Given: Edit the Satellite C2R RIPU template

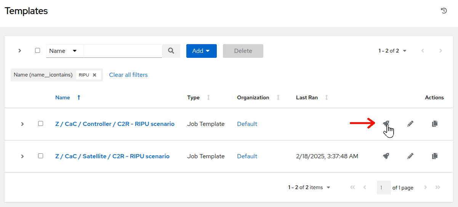Looking at the screenshot, I should (410, 156).
